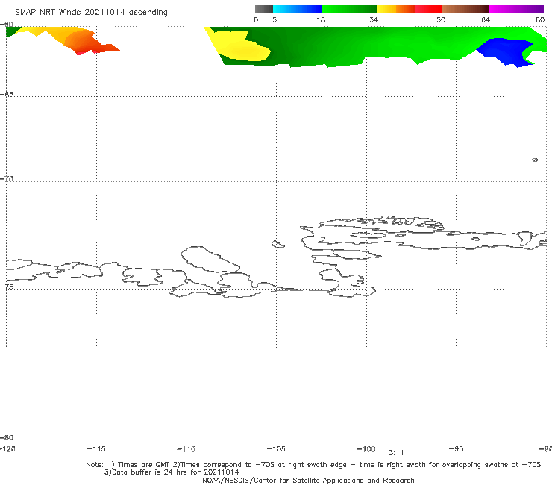Click the '3:11' swath time label
Viewport: 552px width, 485px height.
coord(396,453)
